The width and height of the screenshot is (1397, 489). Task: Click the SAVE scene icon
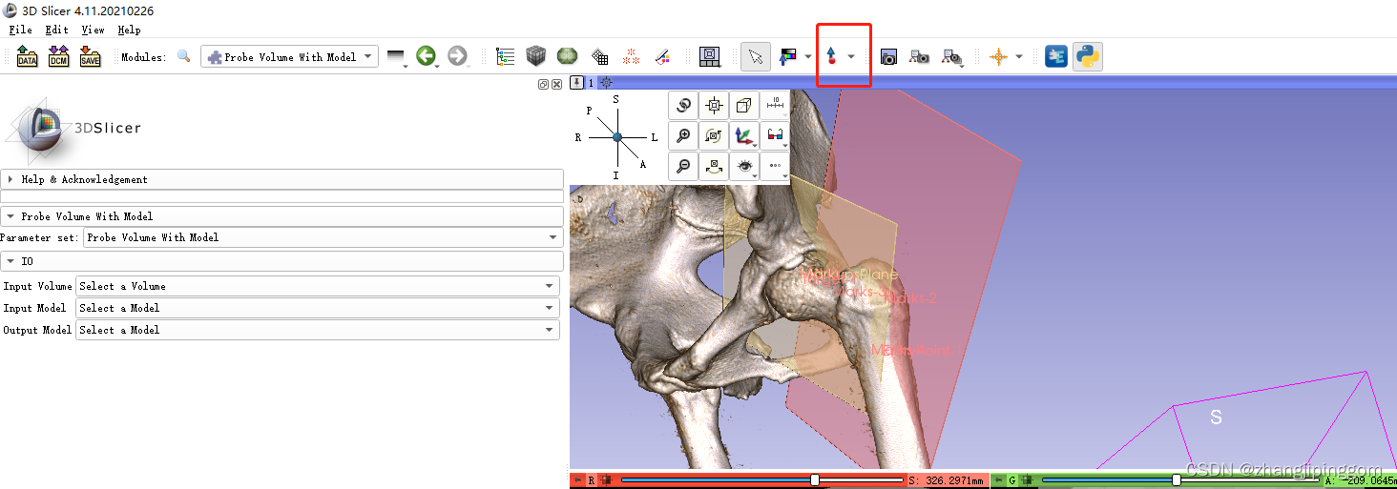click(90, 57)
